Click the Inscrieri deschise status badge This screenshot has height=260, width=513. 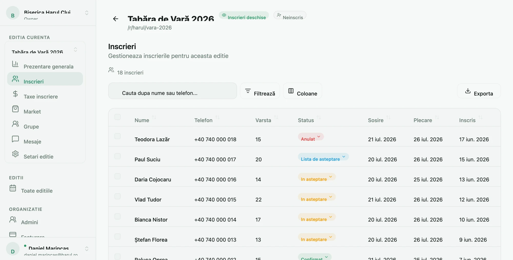[244, 15]
